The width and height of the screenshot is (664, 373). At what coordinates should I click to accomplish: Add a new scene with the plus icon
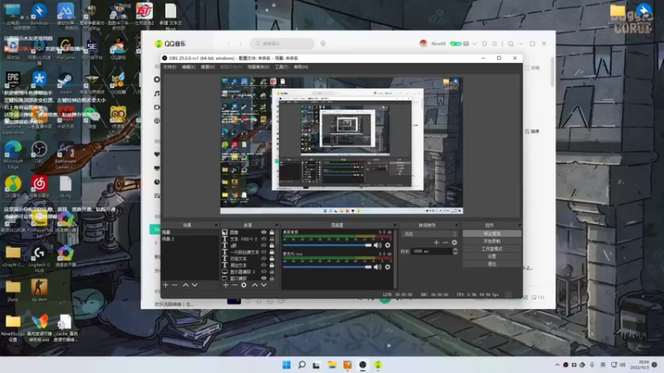pos(165,285)
